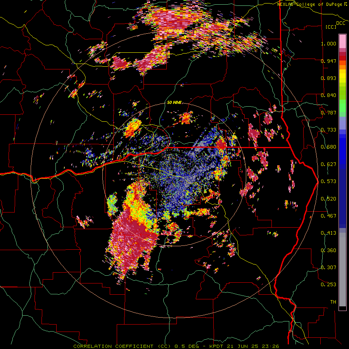349x349 pixels.
Task: Select the 0.893 legend value
Action: pyautogui.click(x=328, y=78)
